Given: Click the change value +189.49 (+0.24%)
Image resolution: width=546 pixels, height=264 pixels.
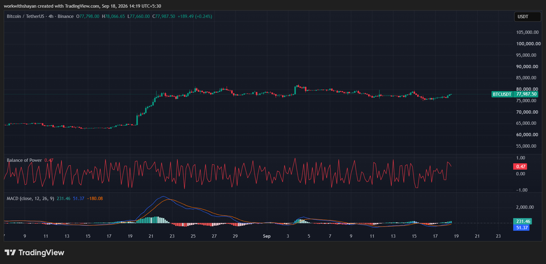Looking at the screenshot, I should pyautogui.click(x=195, y=17).
